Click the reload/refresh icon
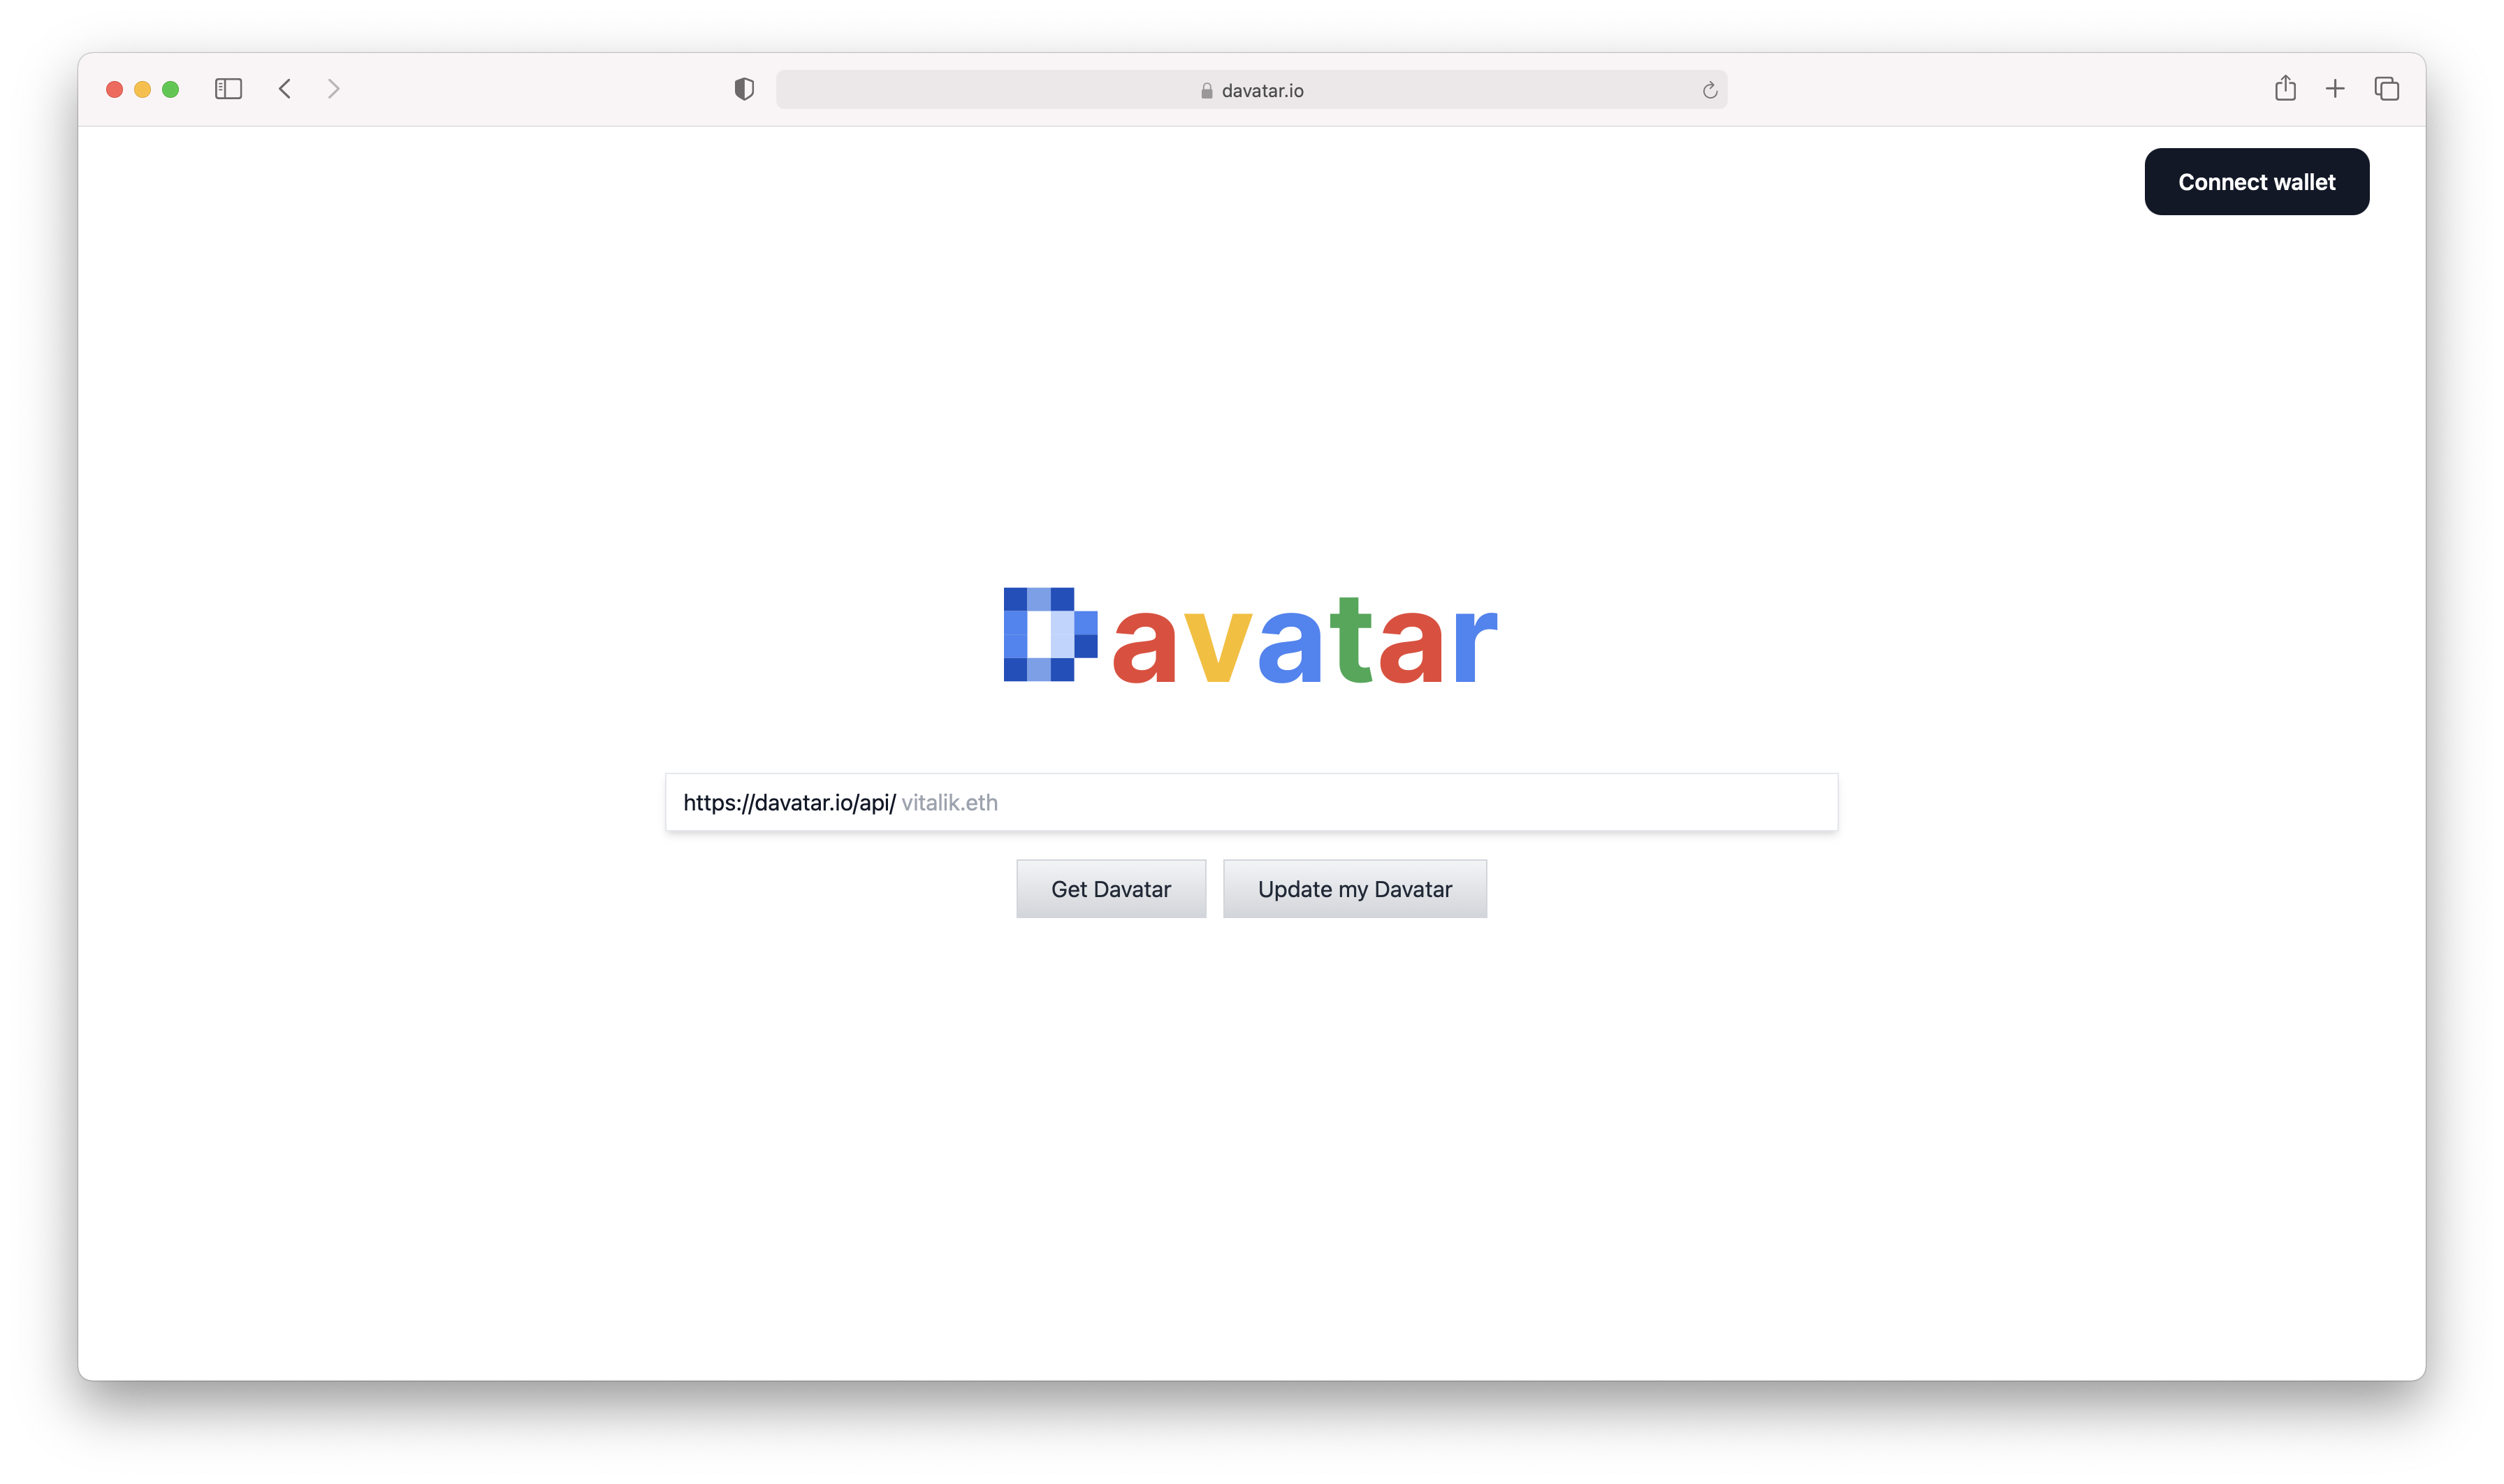2504x1484 pixels. coord(1710,88)
